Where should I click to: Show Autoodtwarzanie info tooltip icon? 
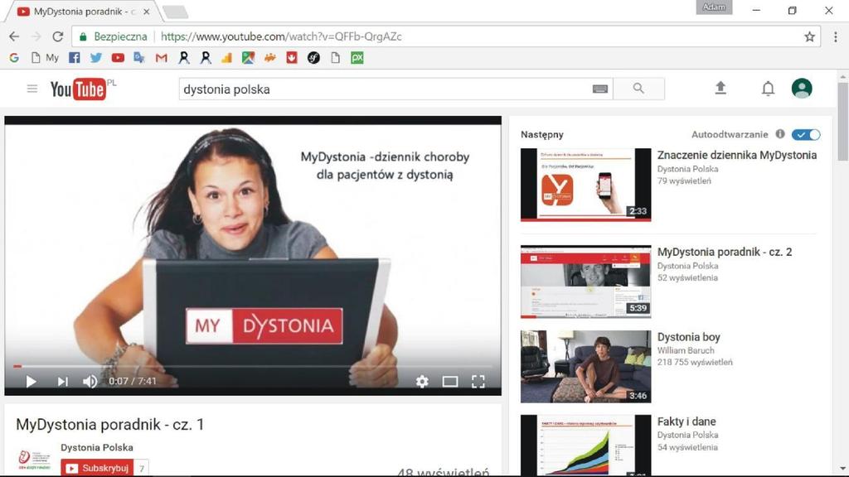(780, 134)
